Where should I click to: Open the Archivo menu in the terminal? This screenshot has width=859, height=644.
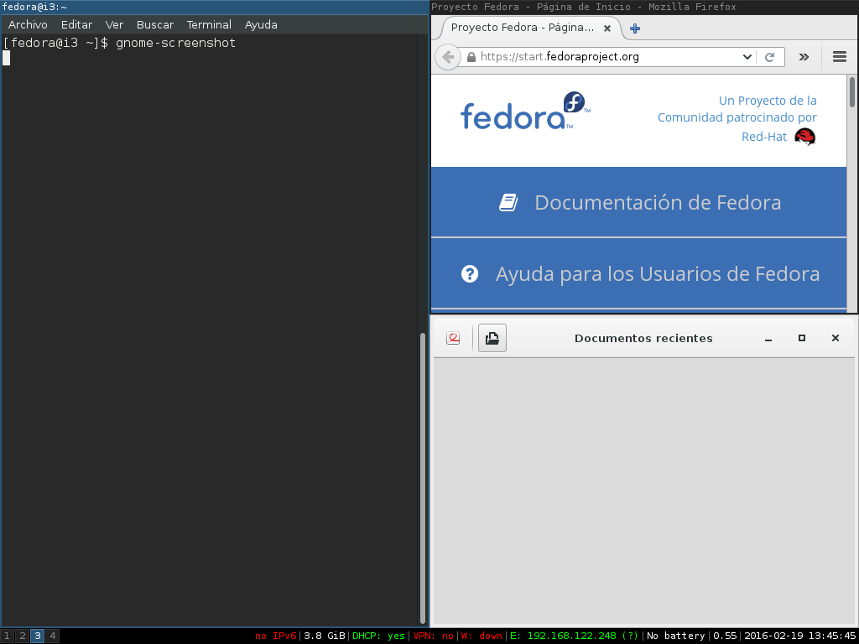coord(28,24)
